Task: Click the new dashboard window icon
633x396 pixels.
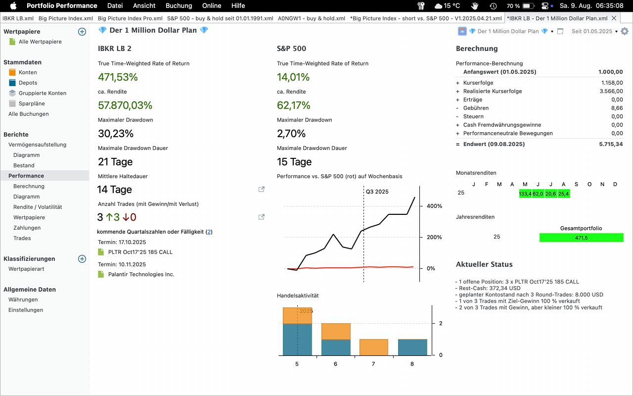Action: (560, 31)
